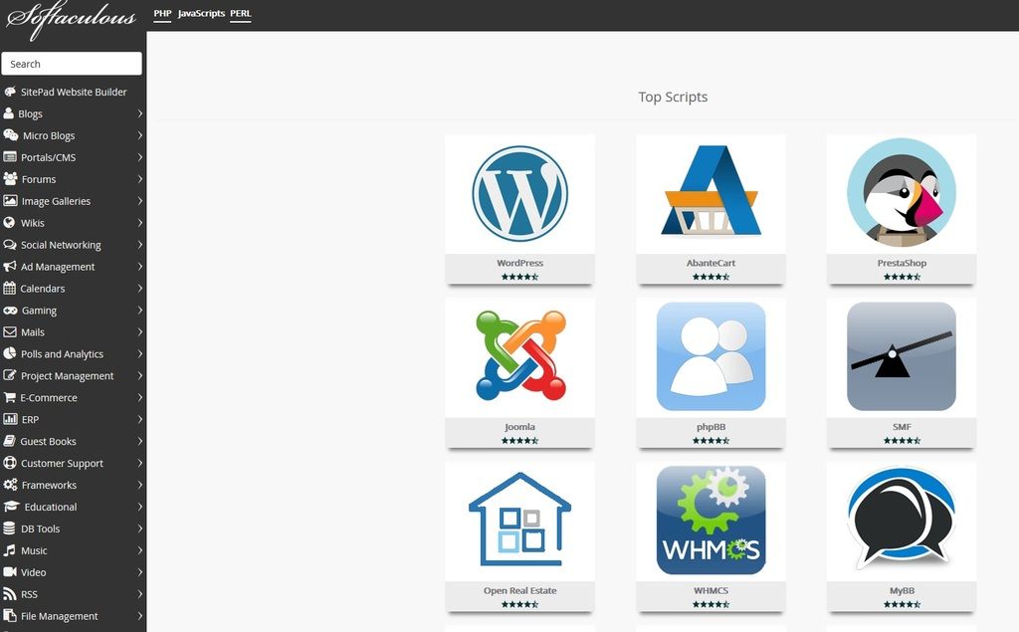Click the Gaming controller icon
Image resolution: width=1019 pixels, height=632 pixels.
click(x=10, y=311)
